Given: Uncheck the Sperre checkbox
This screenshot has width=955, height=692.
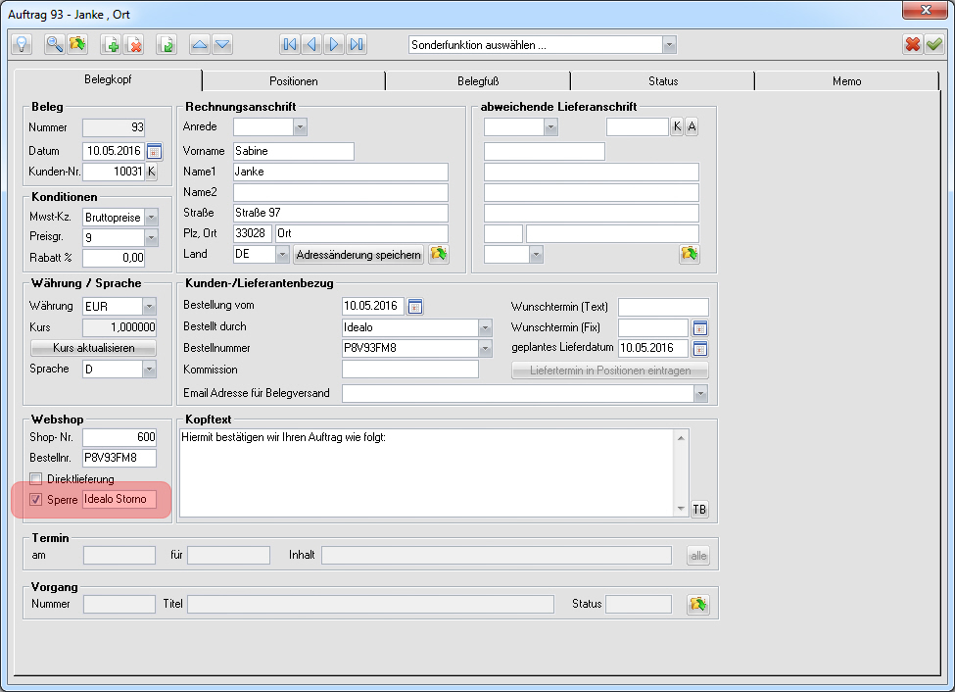Looking at the screenshot, I should pos(36,500).
